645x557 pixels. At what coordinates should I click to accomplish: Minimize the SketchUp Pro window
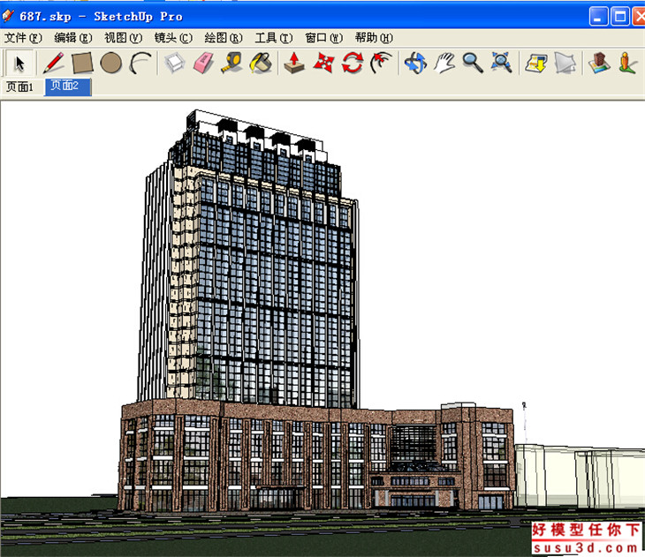tap(598, 17)
